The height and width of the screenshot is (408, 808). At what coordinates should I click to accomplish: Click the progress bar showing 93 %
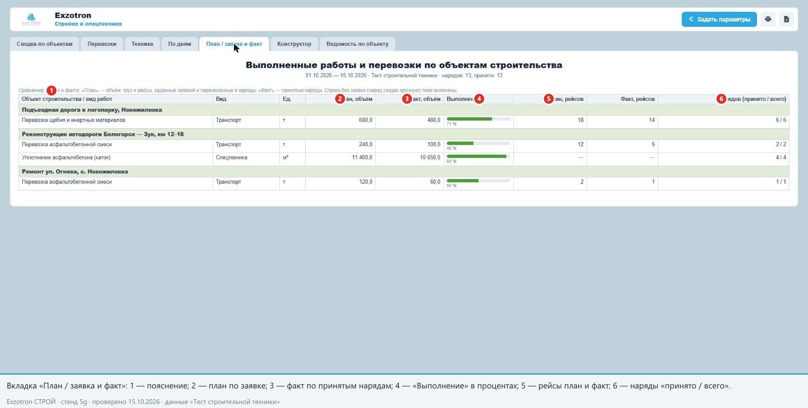pos(478,156)
